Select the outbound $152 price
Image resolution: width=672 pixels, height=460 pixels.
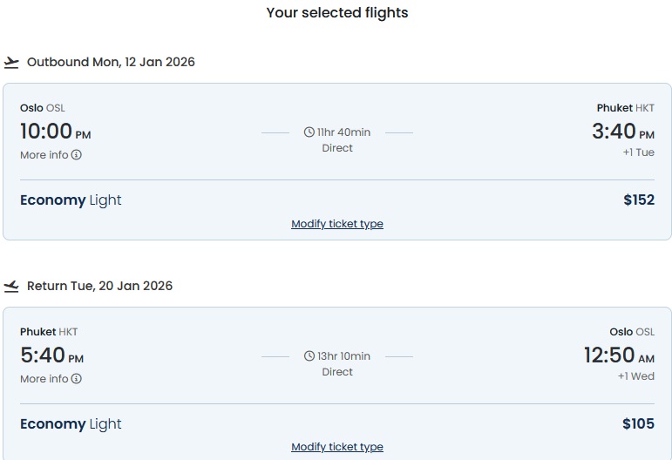tap(639, 200)
